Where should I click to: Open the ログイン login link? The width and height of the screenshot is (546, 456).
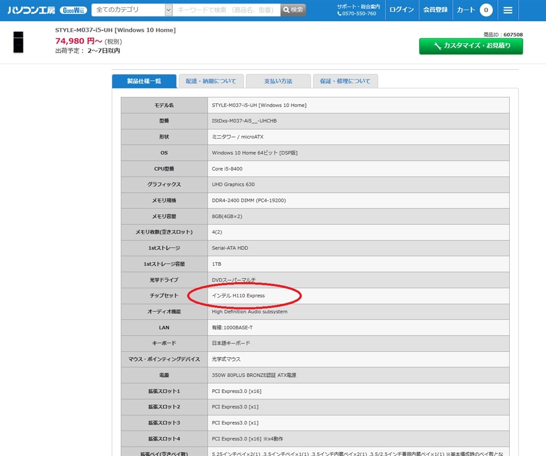402,10
